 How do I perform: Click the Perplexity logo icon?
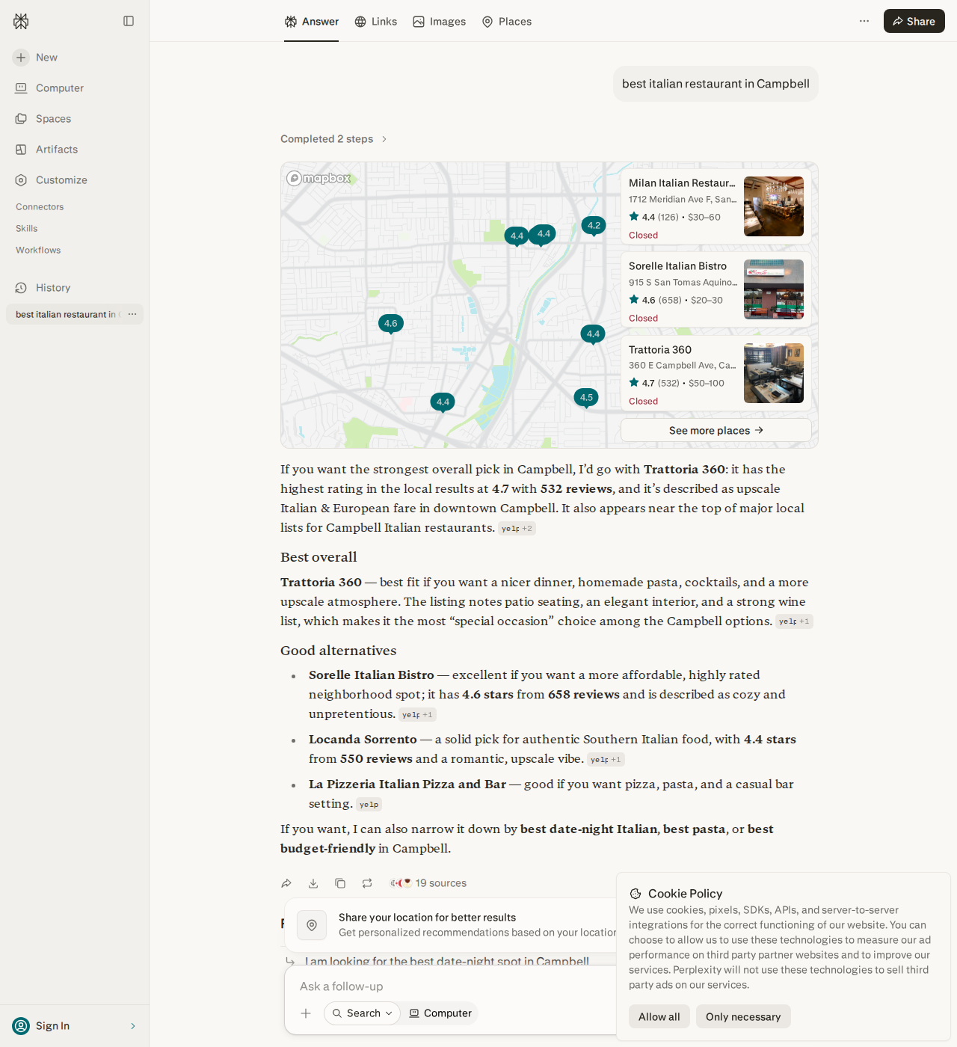(x=21, y=21)
